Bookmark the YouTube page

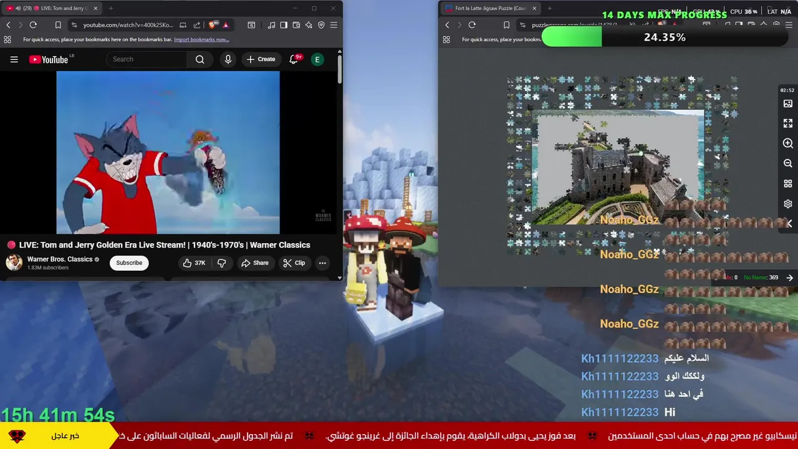click(x=58, y=25)
